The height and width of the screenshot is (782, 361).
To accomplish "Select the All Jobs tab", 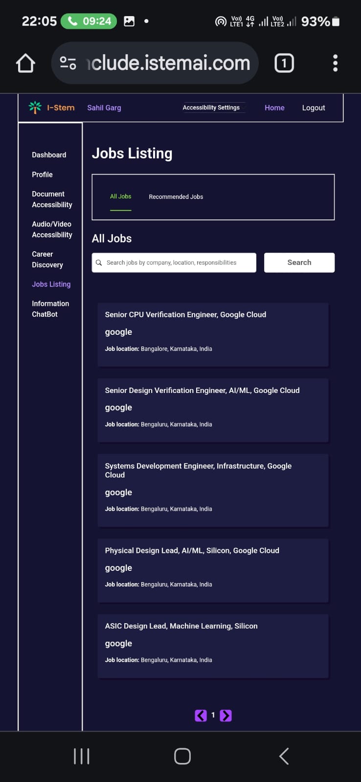I will pos(121,196).
